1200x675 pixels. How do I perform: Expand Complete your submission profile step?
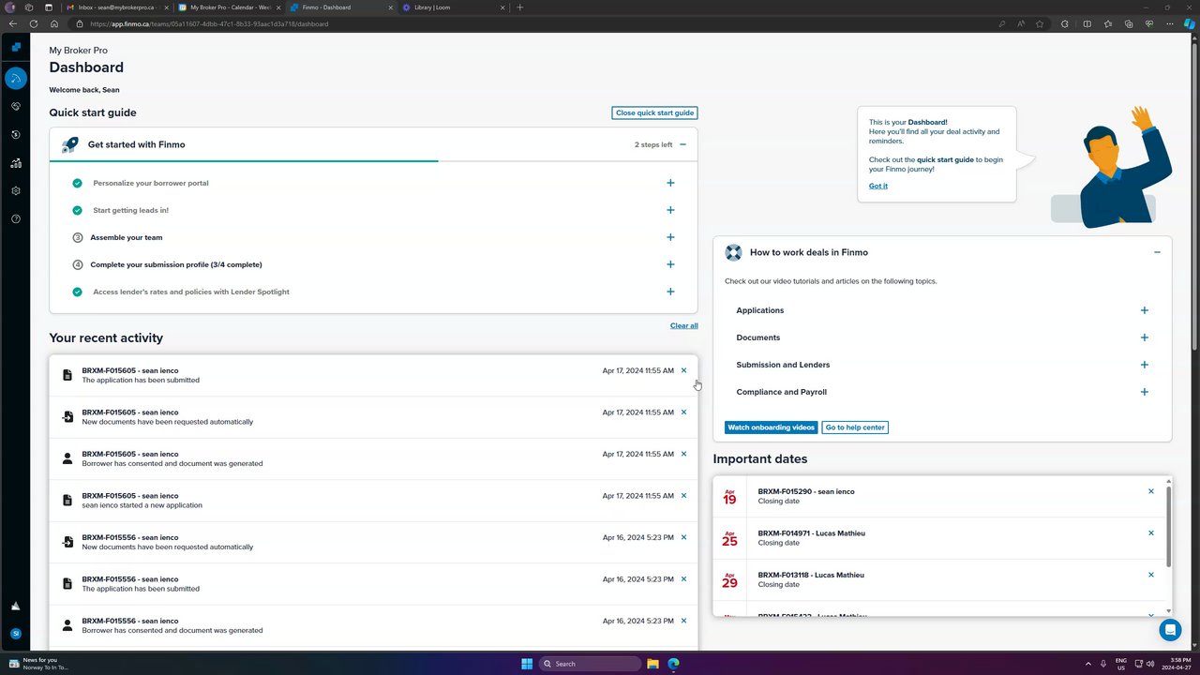click(x=670, y=264)
